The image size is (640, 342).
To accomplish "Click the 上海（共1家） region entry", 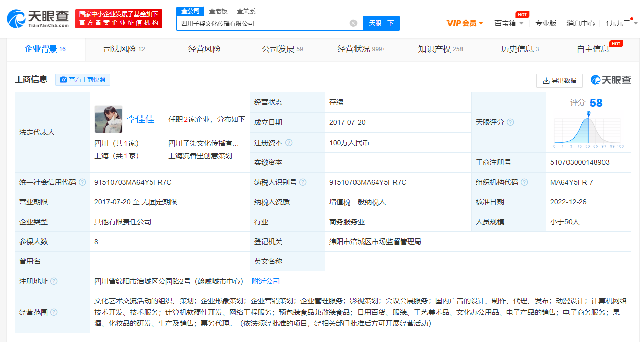I will 117,156.
